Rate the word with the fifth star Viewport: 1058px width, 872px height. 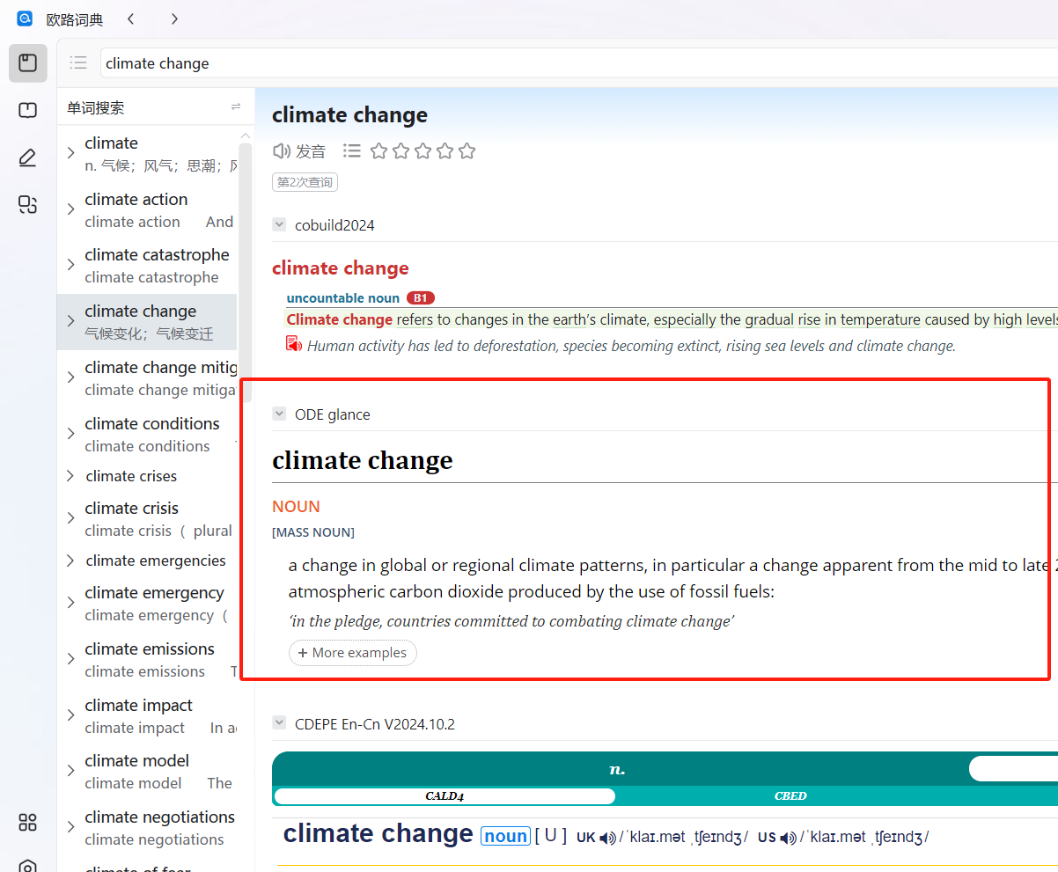coord(467,151)
